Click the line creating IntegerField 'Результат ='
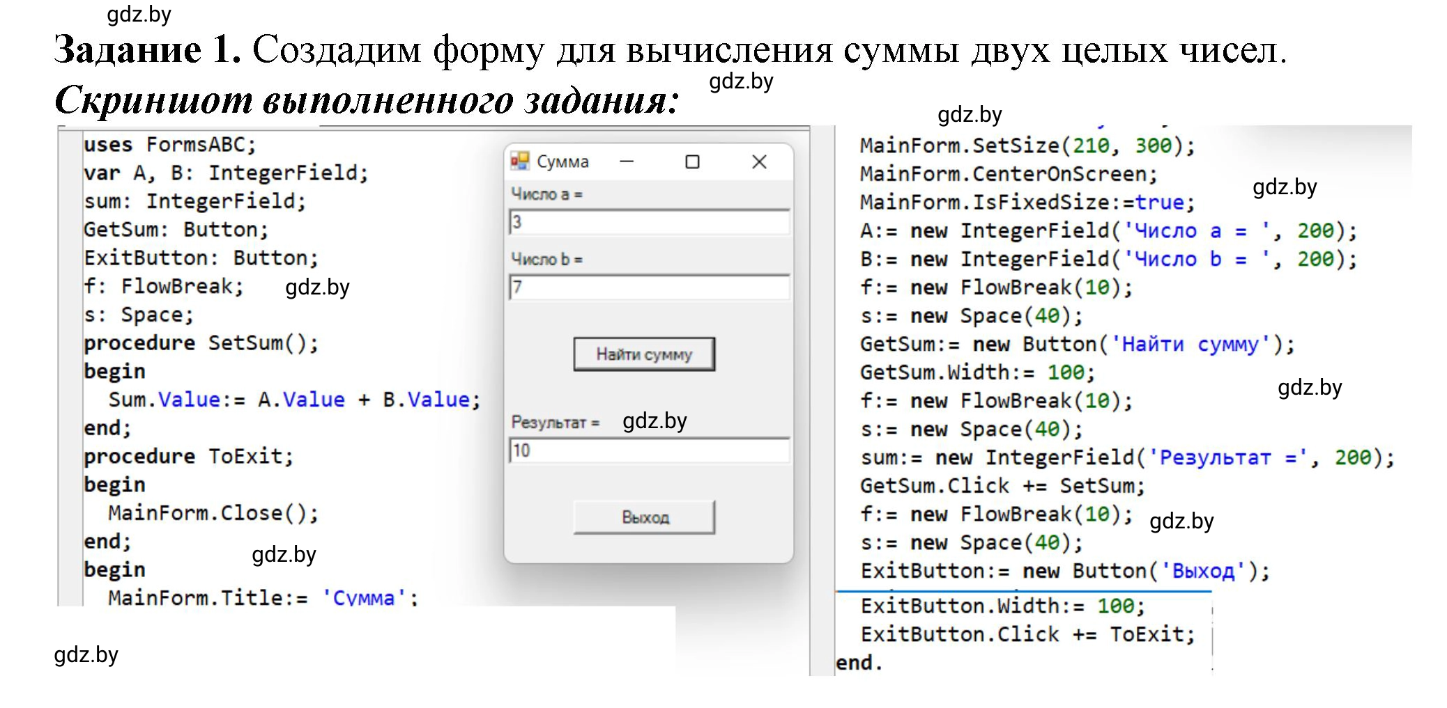Image resolution: width=1447 pixels, height=708 pixels. (x=1127, y=457)
